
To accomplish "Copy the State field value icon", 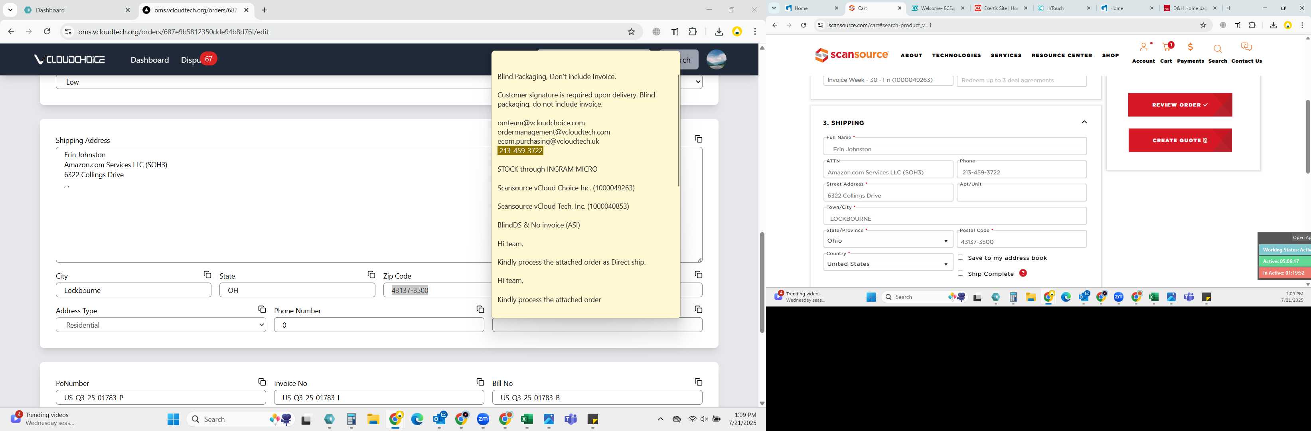I will (x=371, y=275).
